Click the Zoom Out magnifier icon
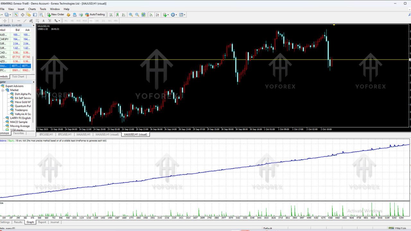The height and width of the screenshot is (231, 411). pos(137,15)
